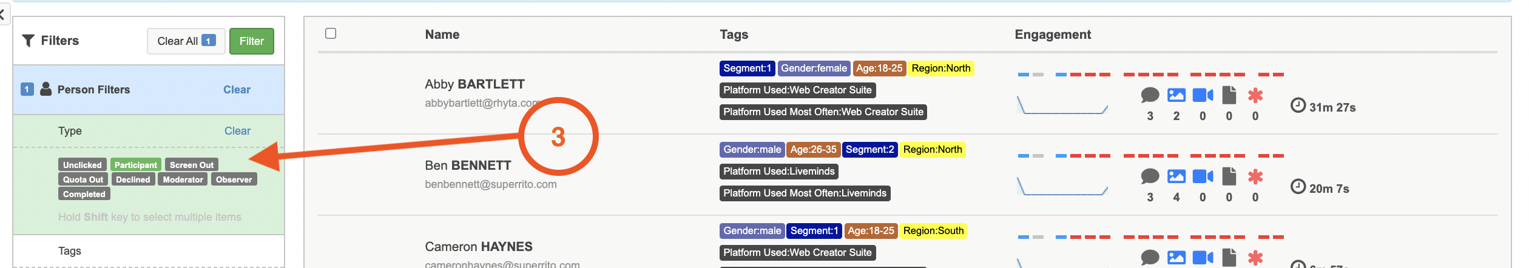Toggle the Unclicked type filter
This screenshot has width=1529, height=268.
click(83, 165)
